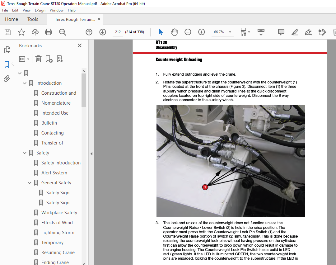Toggle the Bookmarks sidebar icon
Image resolution: width=336 pixels, height=265 pixels.
coord(7,64)
